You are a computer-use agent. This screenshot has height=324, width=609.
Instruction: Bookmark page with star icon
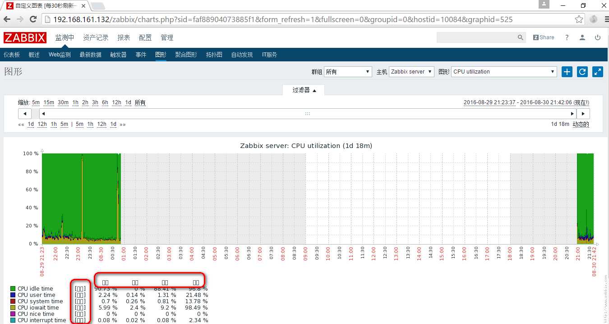pyautogui.click(x=579, y=19)
